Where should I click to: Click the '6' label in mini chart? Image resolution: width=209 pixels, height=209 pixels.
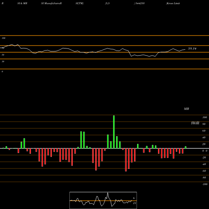tap(134, 198)
